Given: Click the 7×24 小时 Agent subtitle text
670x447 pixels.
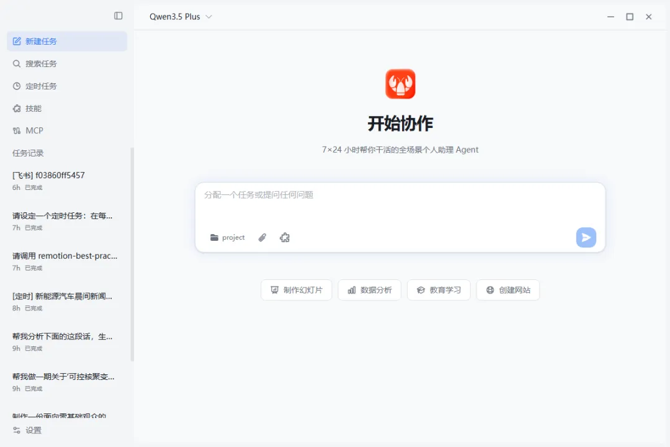Looking at the screenshot, I should tap(400, 150).
